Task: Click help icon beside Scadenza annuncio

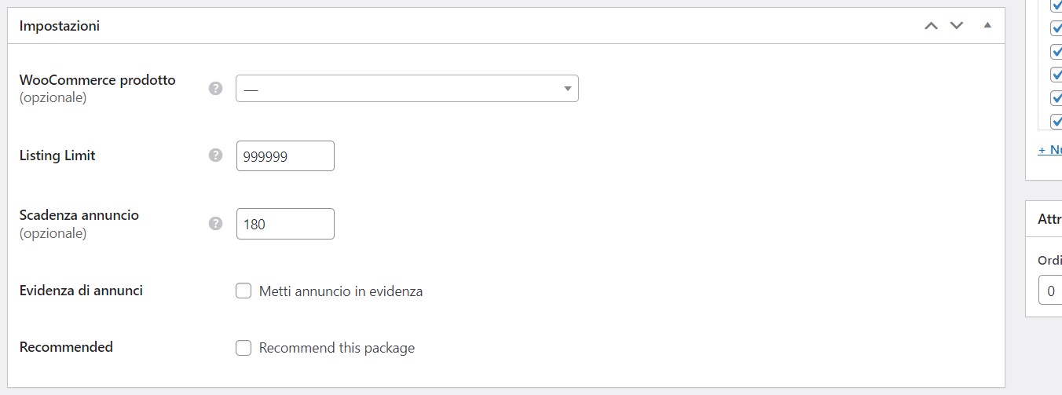Action: (215, 224)
